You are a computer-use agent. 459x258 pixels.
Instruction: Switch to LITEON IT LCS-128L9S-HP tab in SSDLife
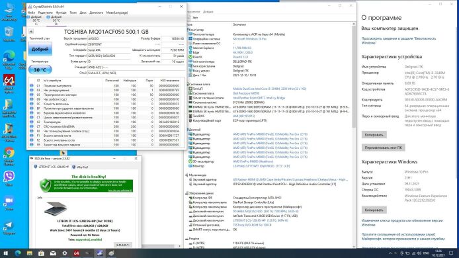pyautogui.click(x=52, y=167)
